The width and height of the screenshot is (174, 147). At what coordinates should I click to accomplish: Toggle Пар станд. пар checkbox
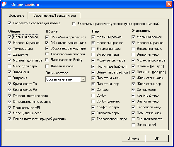93,84
